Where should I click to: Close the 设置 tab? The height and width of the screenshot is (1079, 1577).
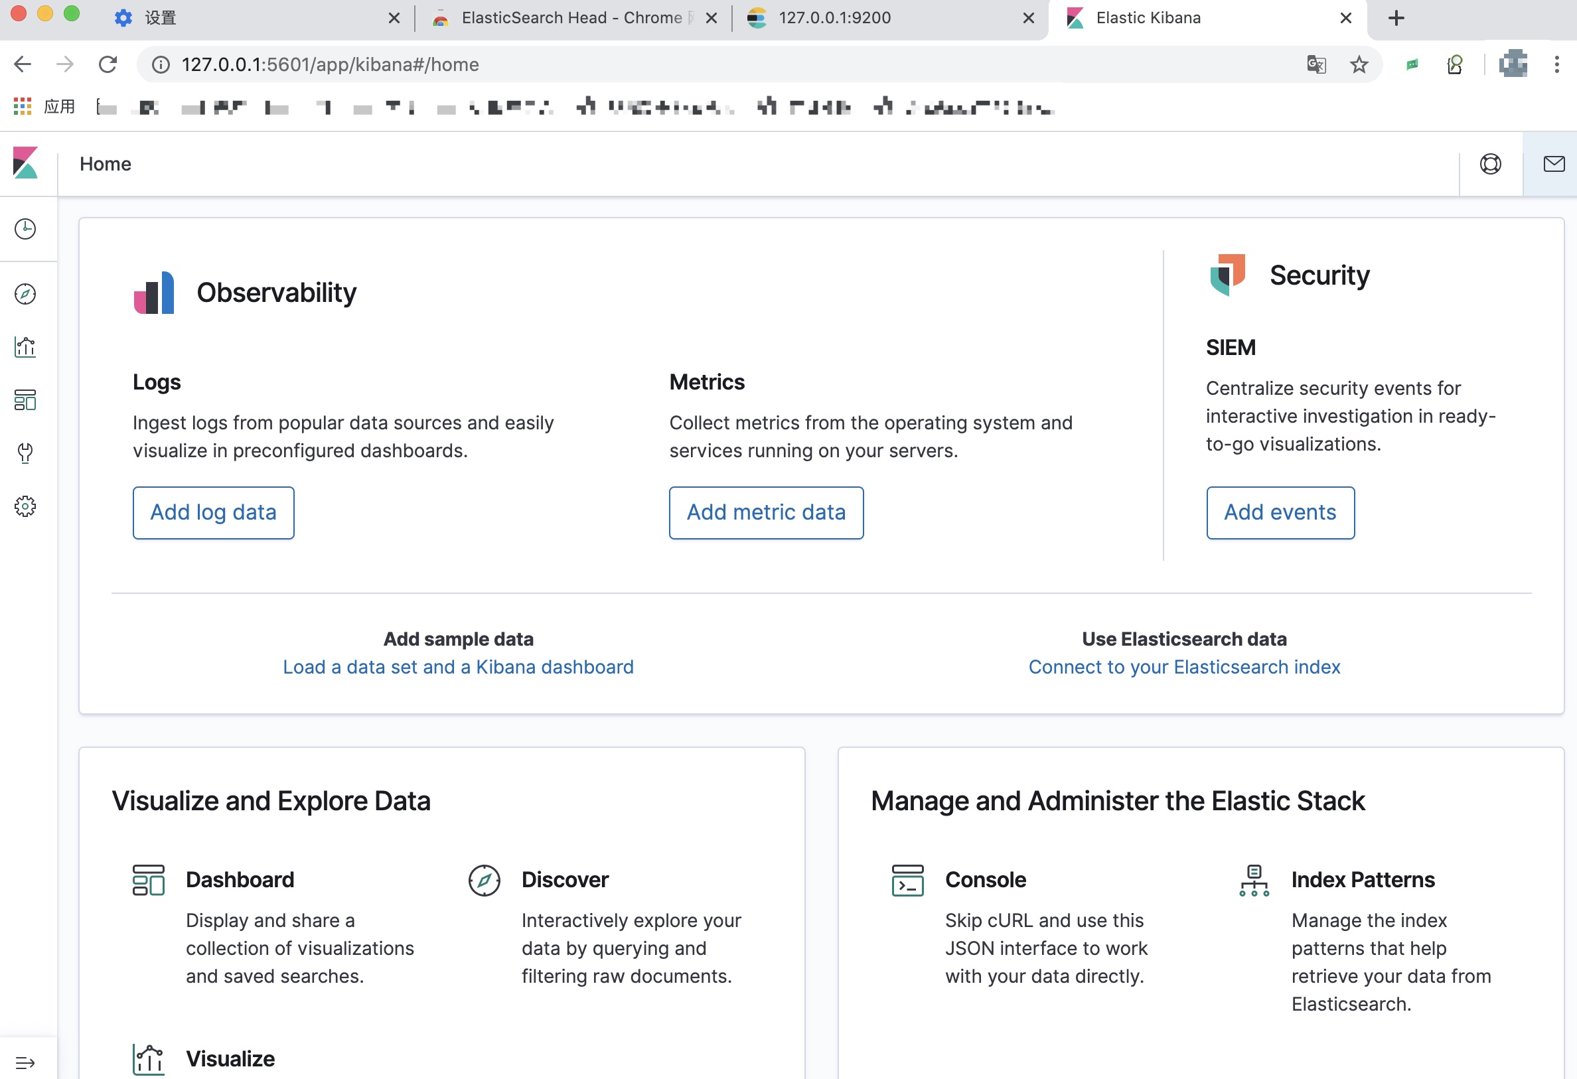click(x=394, y=19)
